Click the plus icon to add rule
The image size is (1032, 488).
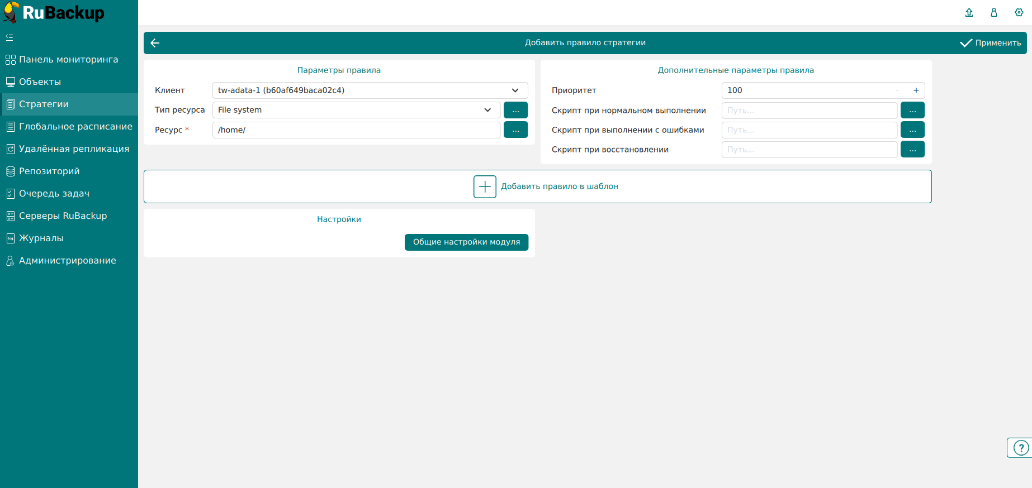point(485,186)
